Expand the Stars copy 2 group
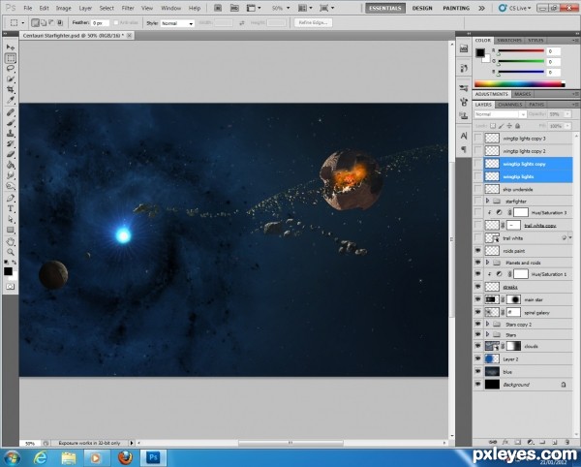This screenshot has width=581, height=467. click(x=488, y=324)
